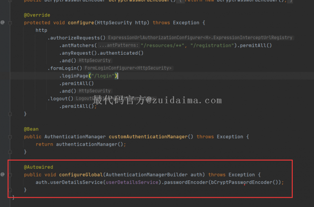Click the ExpressionInterceptUrlRegistry inlay type hint
This screenshot has width=314, height=207.
click(200, 38)
